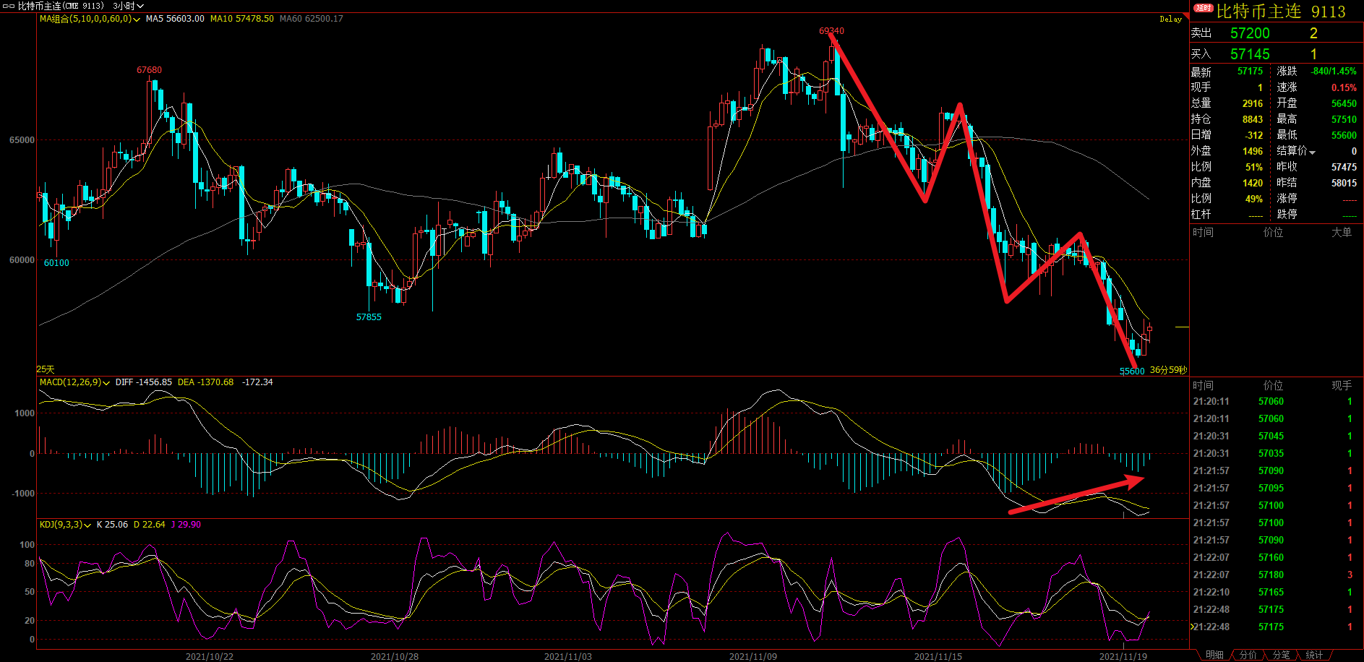This screenshot has width=1364, height=662.
Task: Click the 卖出 sell price 57200
Action: [x=1250, y=33]
